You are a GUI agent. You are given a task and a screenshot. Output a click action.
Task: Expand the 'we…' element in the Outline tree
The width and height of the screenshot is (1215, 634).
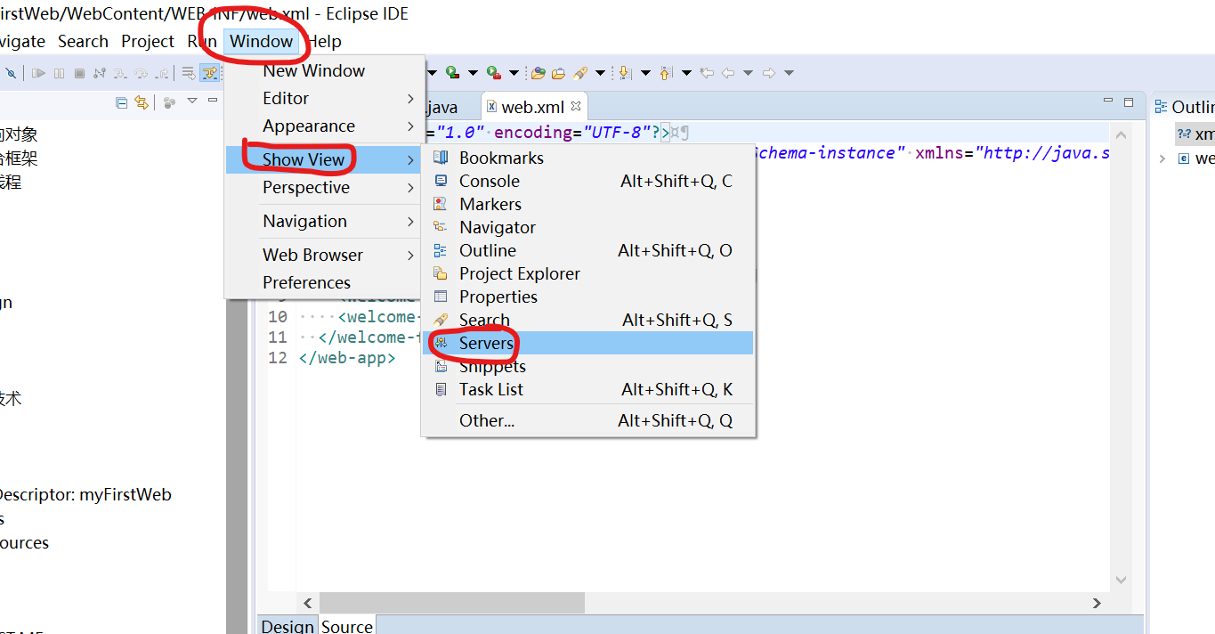[1162, 158]
